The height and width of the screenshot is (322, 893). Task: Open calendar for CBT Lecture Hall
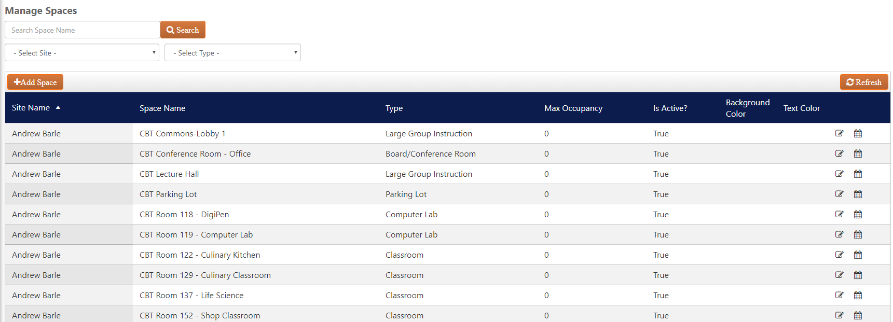[858, 174]
